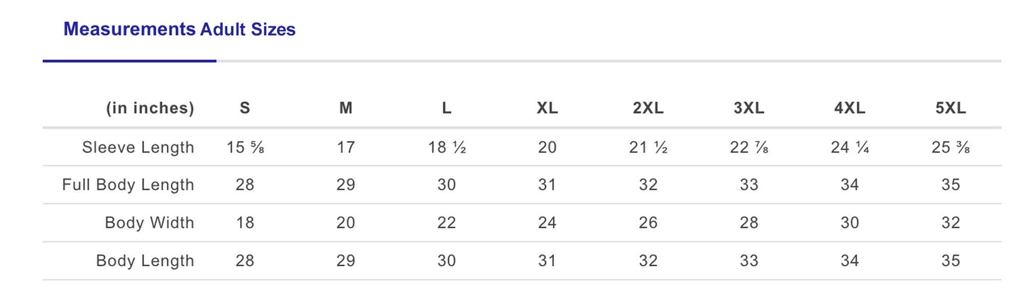Pick the 4XL size column header
The width and height of the screenshot is (1026, 296).
click(x=849, y=109)
